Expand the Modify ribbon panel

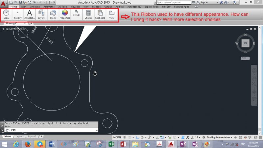click(x=18, y=14)
